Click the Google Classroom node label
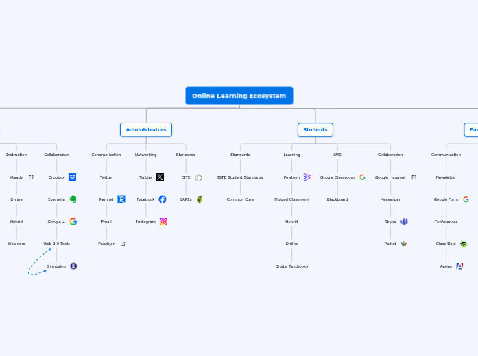The height and width of the screenshot is (356, 478). (x=337, y=177)
